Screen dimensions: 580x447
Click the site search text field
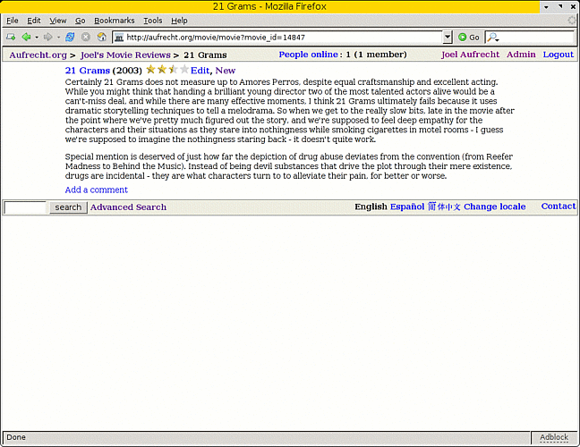25,207
